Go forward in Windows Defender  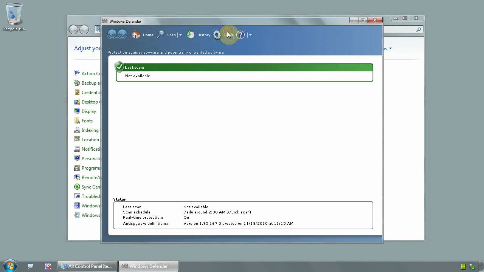point(122,34)
